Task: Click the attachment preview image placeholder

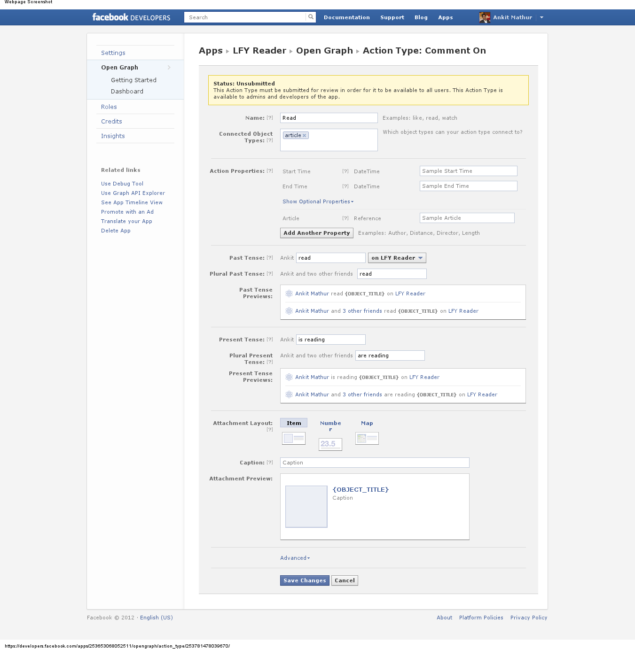Action: point(306,507)
